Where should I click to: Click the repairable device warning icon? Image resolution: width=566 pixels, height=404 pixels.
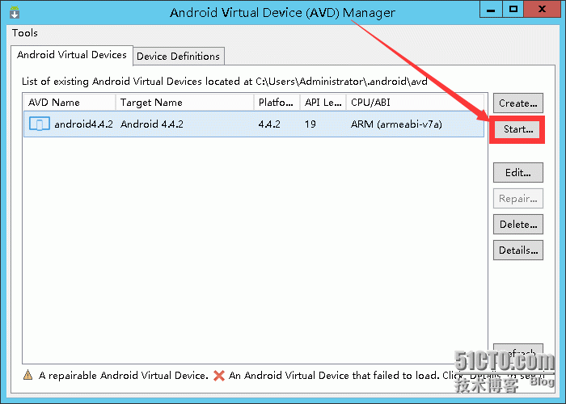click(27, 375)
